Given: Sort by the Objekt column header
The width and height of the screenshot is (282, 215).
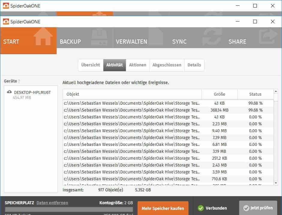Looking at the screenshot, I should pyautogui.click(x=132, y=94).
